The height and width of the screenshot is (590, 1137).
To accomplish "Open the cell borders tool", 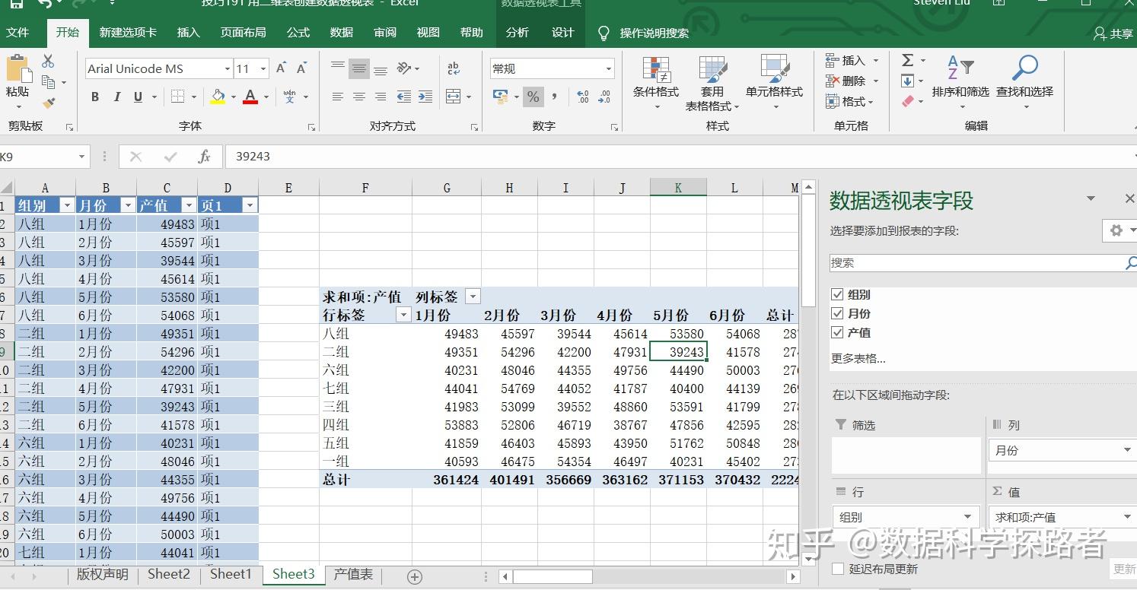I will [177, 97].
